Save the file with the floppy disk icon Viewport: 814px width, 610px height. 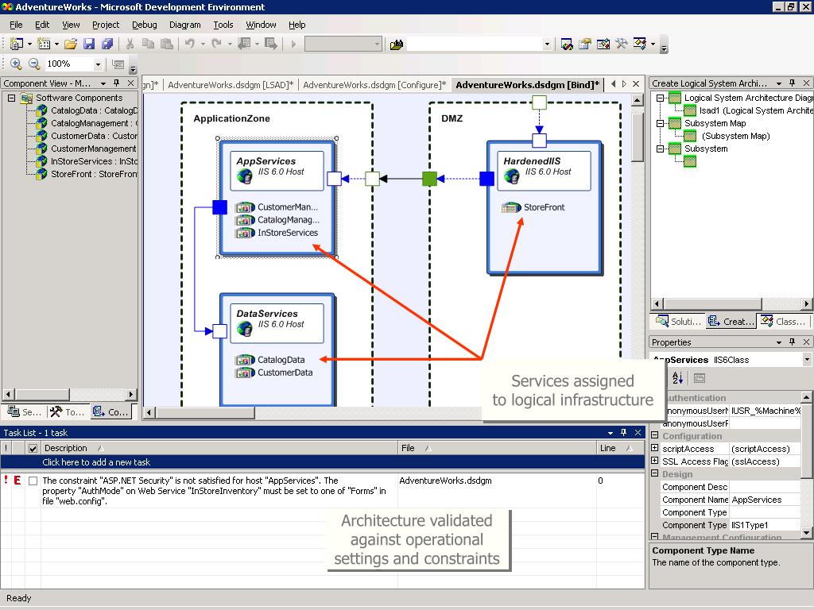point(89,44)
